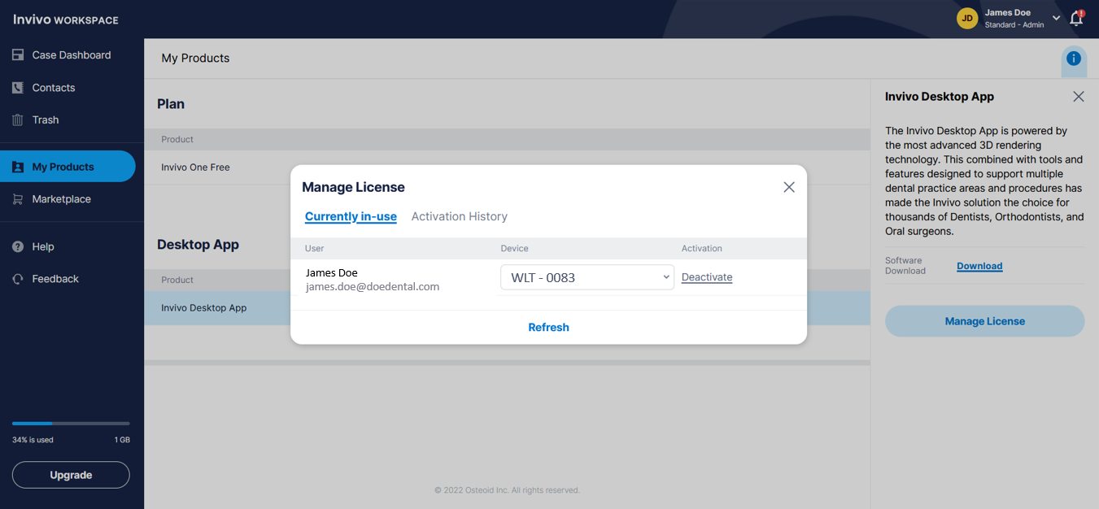Click the My Products page title
Screen dimensions: 1099x509
point(195,59)
